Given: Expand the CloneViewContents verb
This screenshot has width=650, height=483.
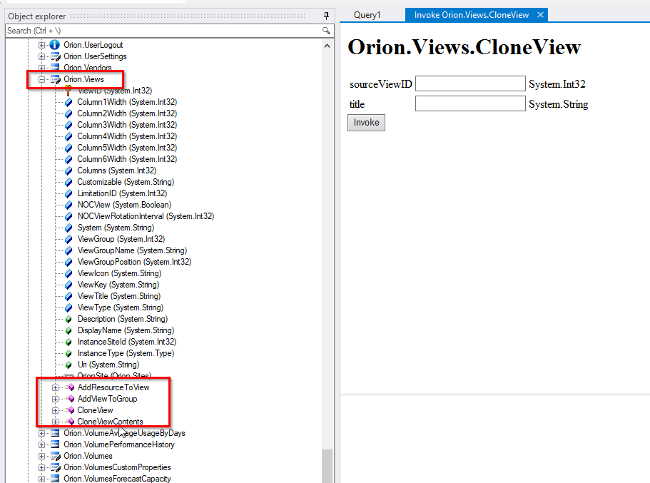Looking at the screenshot, I should tap(55, 422).
